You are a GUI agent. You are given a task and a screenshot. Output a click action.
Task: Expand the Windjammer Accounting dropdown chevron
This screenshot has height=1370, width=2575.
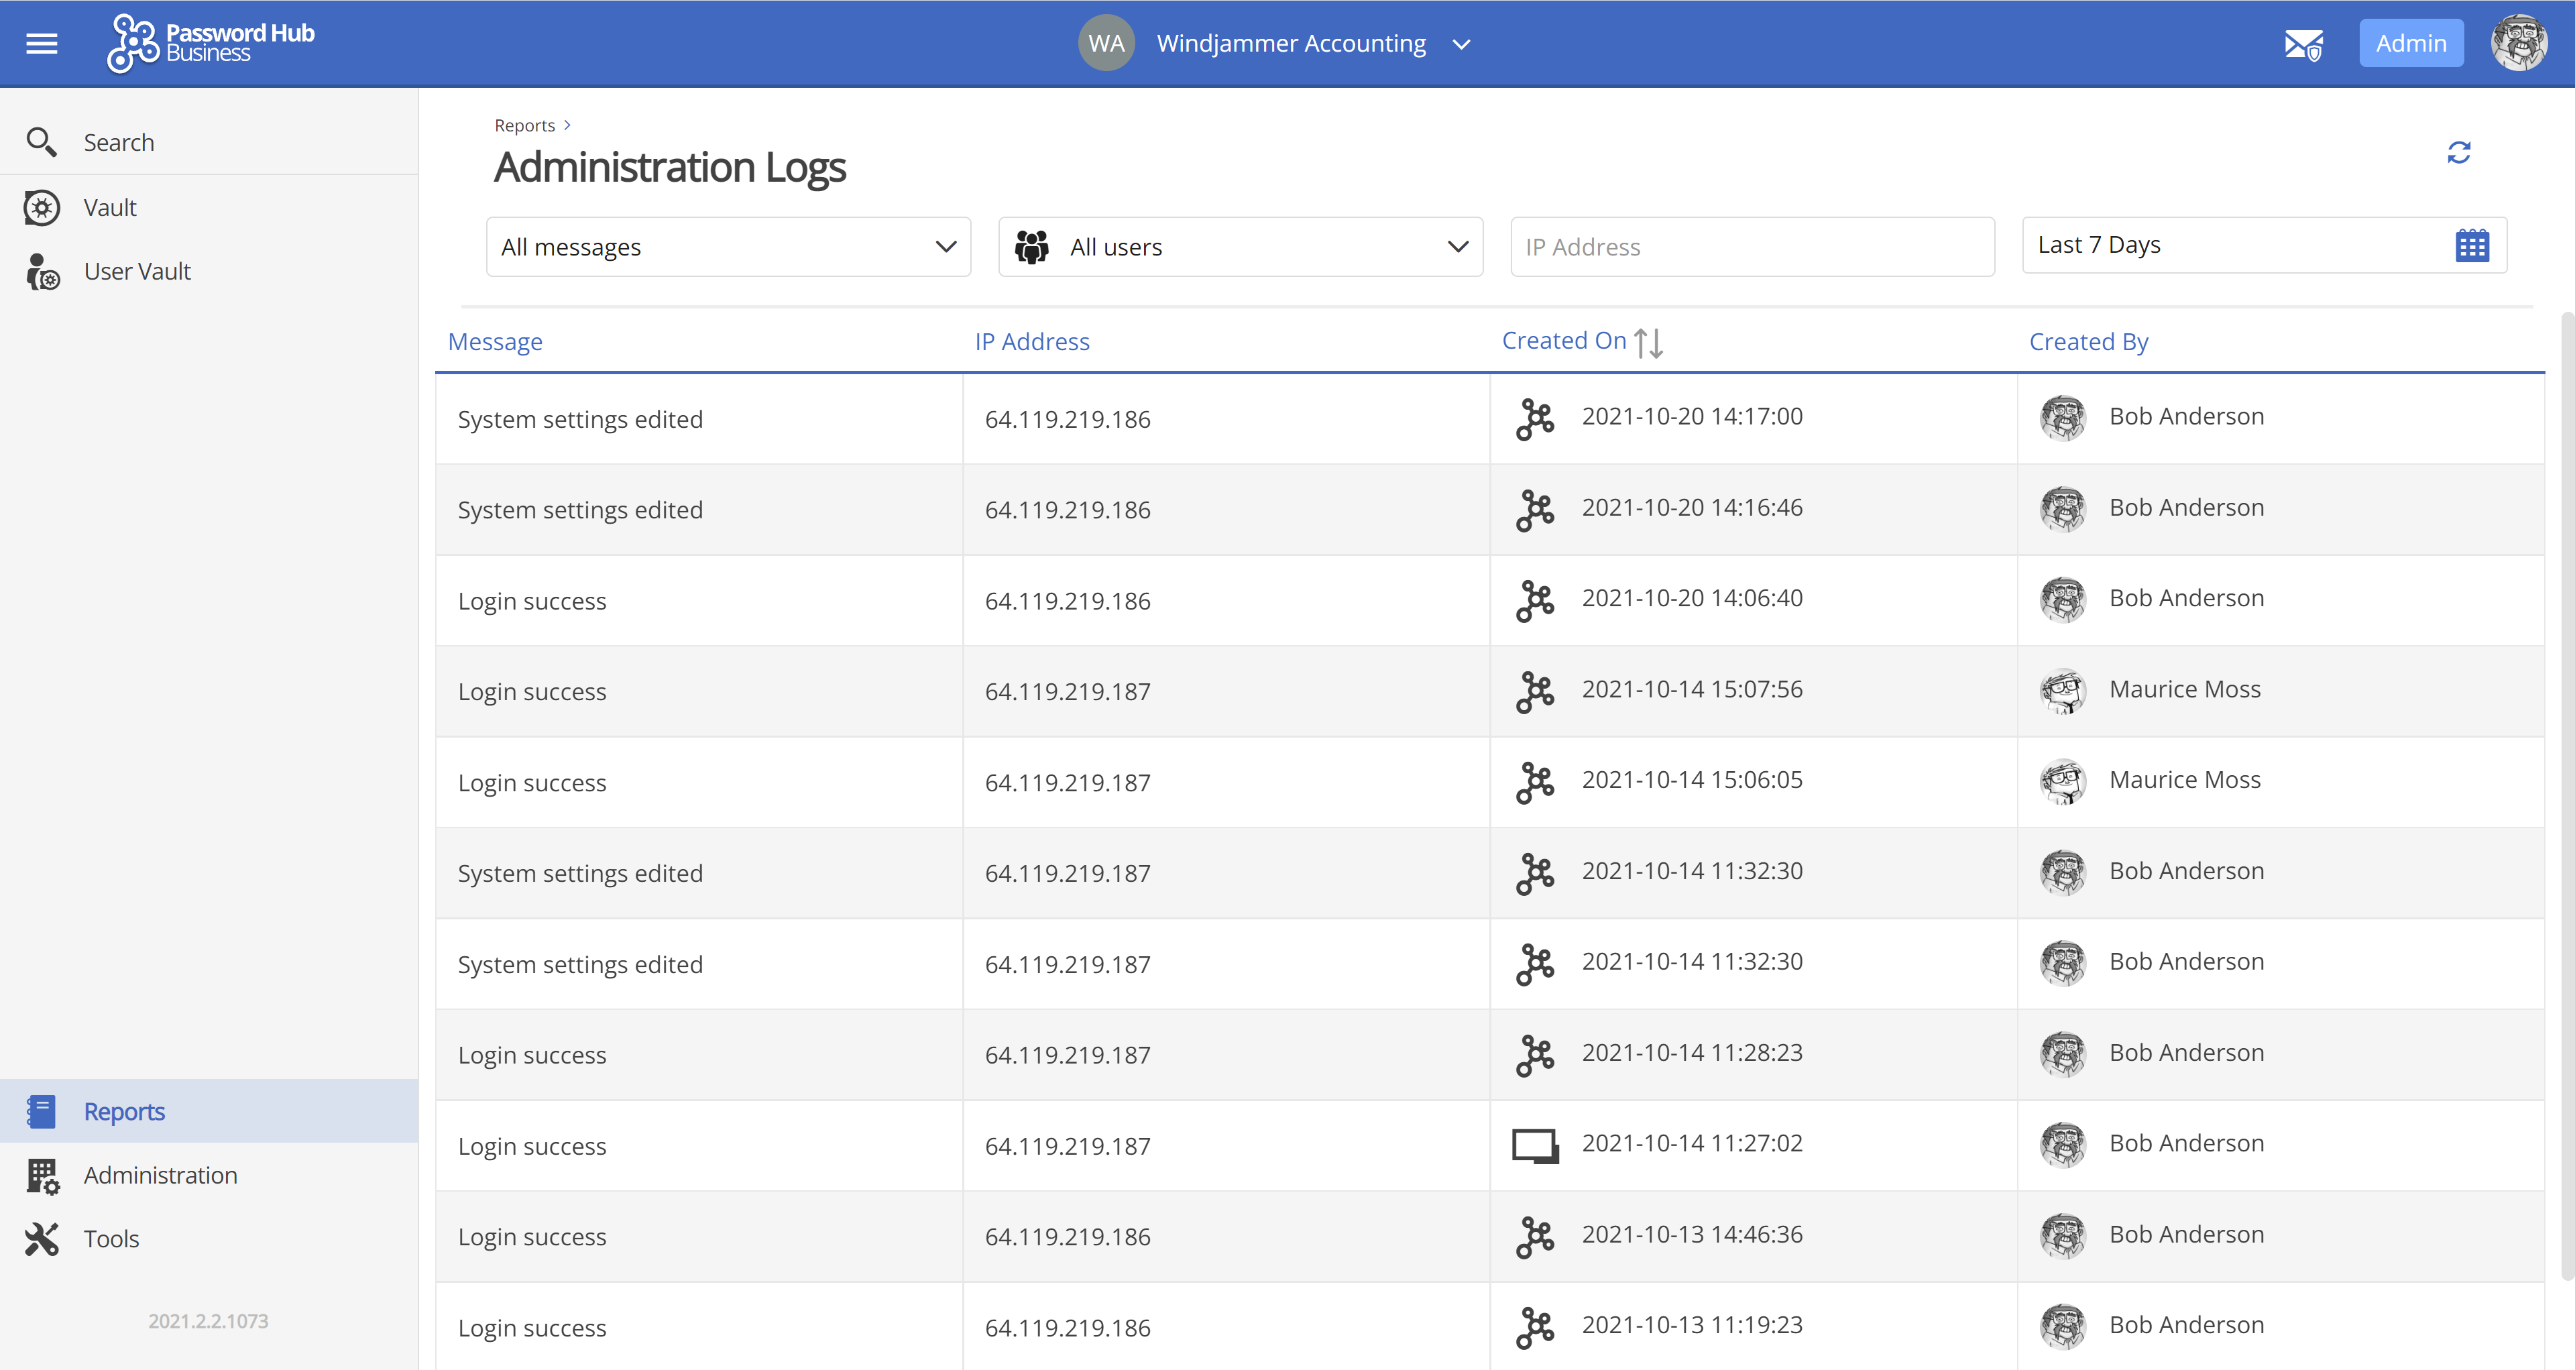pyautogui.click(x=1461, y=44)
